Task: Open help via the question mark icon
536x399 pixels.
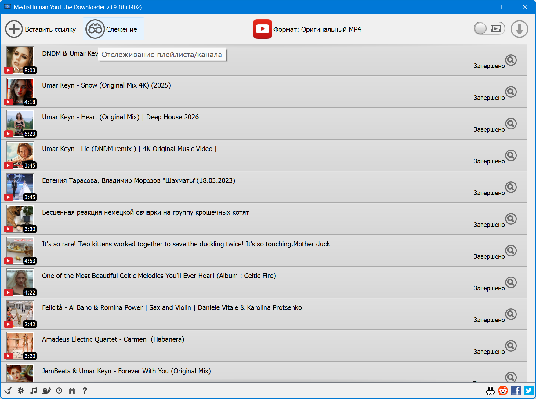Action: coord(85,390)
